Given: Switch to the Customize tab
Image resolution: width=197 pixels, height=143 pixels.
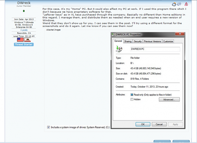Looking at the screenshot, I should click(x=168, y=41).
